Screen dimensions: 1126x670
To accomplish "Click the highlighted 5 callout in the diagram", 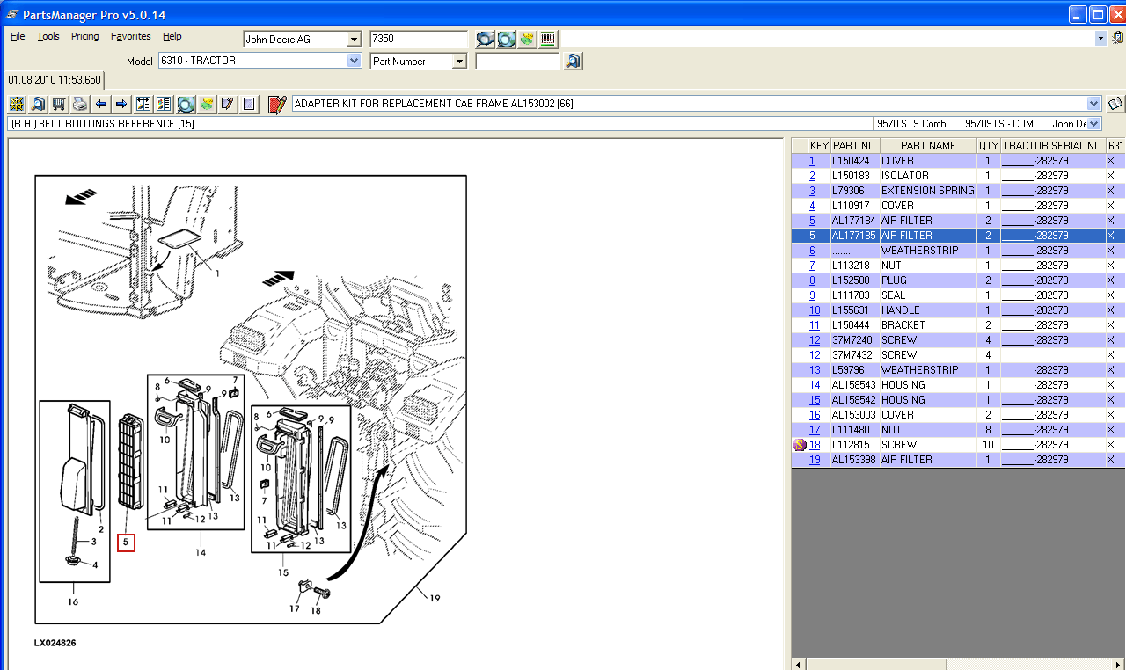I will tap(126, 543).
